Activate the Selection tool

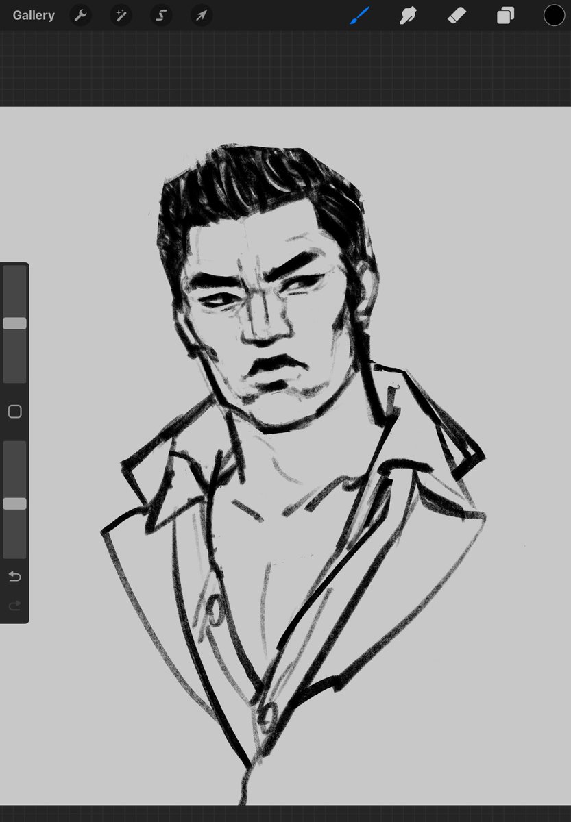click(x=161, y=15)
